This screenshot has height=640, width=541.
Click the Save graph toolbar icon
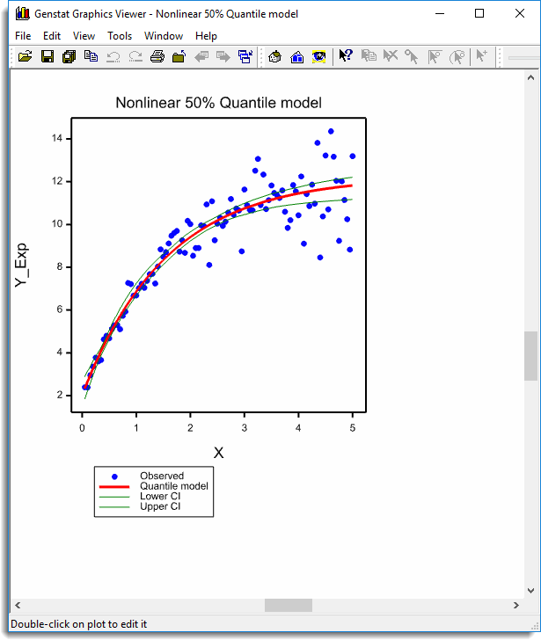(x=47, y=56)
